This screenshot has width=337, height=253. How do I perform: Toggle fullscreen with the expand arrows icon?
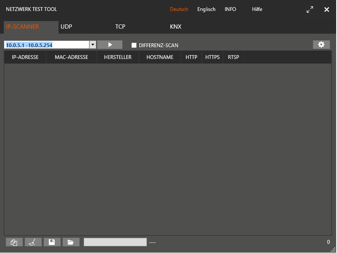pyautogui.click(x=310, y=9)
